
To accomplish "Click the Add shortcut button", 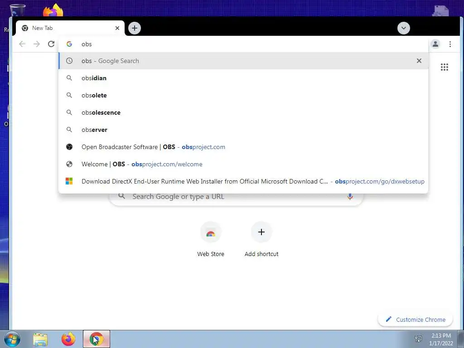I will coord(261,239).
